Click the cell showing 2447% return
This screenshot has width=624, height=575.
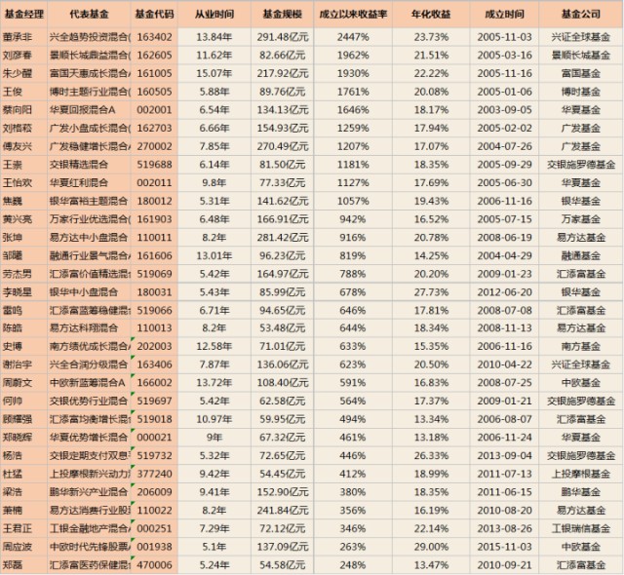(353, 37)
